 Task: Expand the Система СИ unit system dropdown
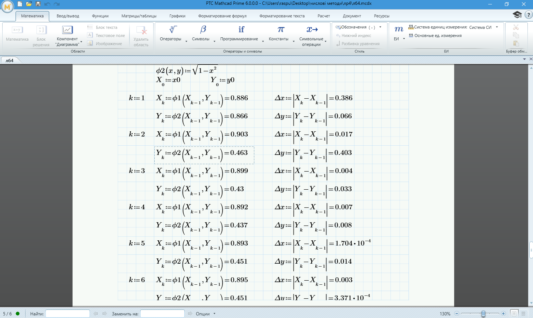point(497,27)
